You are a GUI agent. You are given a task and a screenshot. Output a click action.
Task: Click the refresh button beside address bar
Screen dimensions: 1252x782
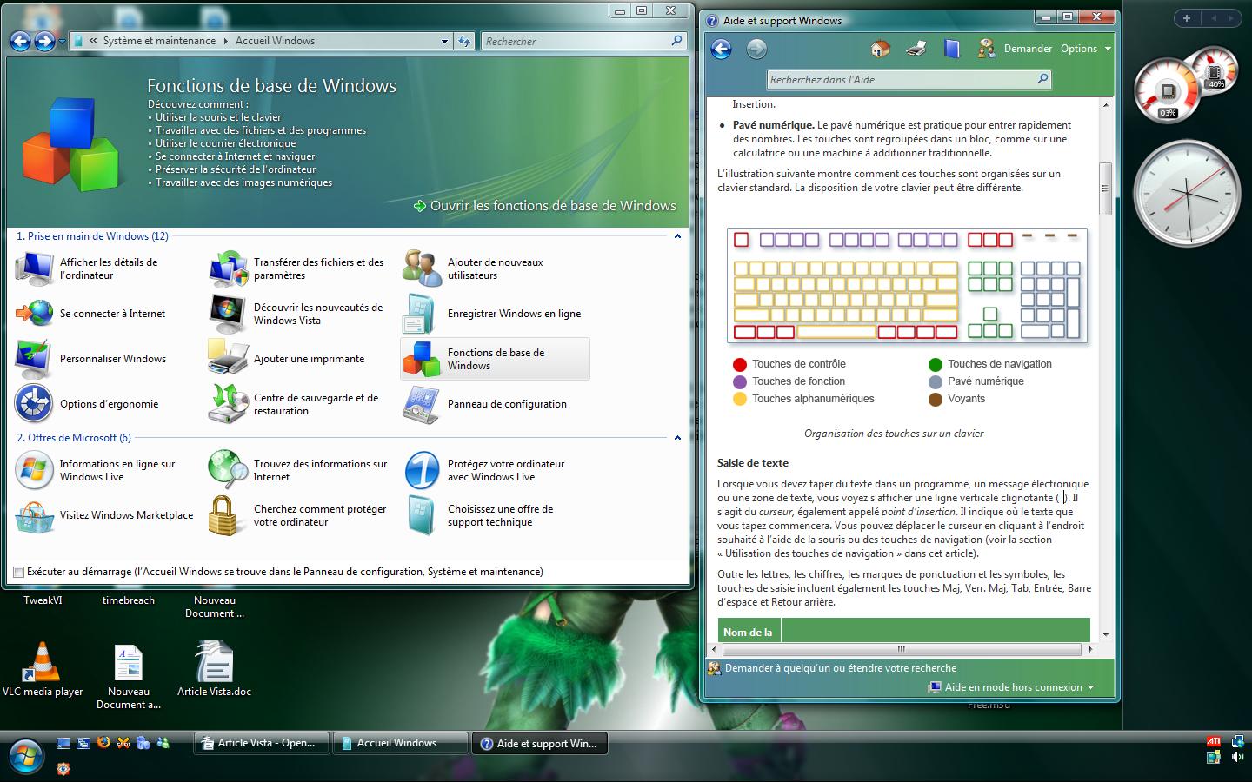point(464,41)
